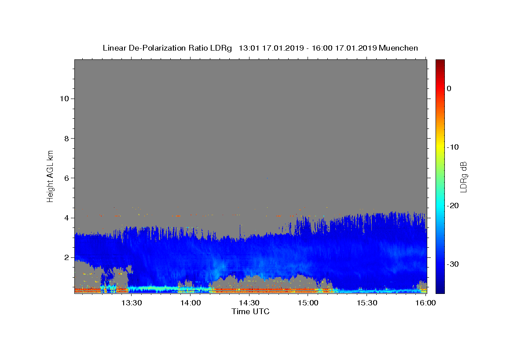Click the 16:00 time tick label
The image size is (528, 352).
425,303
